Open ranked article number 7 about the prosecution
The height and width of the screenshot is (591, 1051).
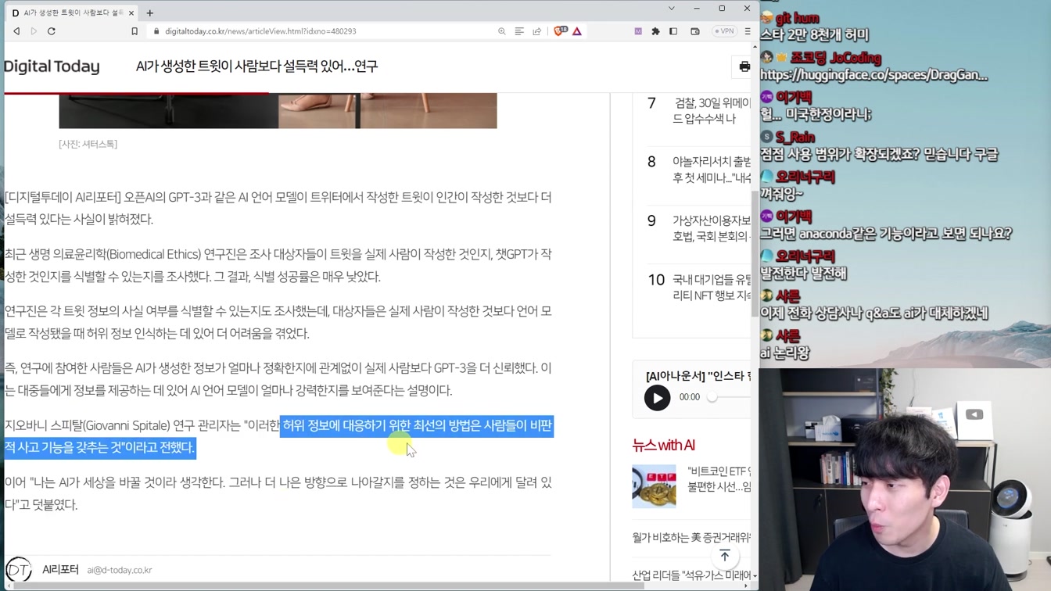tap(710, 110)
